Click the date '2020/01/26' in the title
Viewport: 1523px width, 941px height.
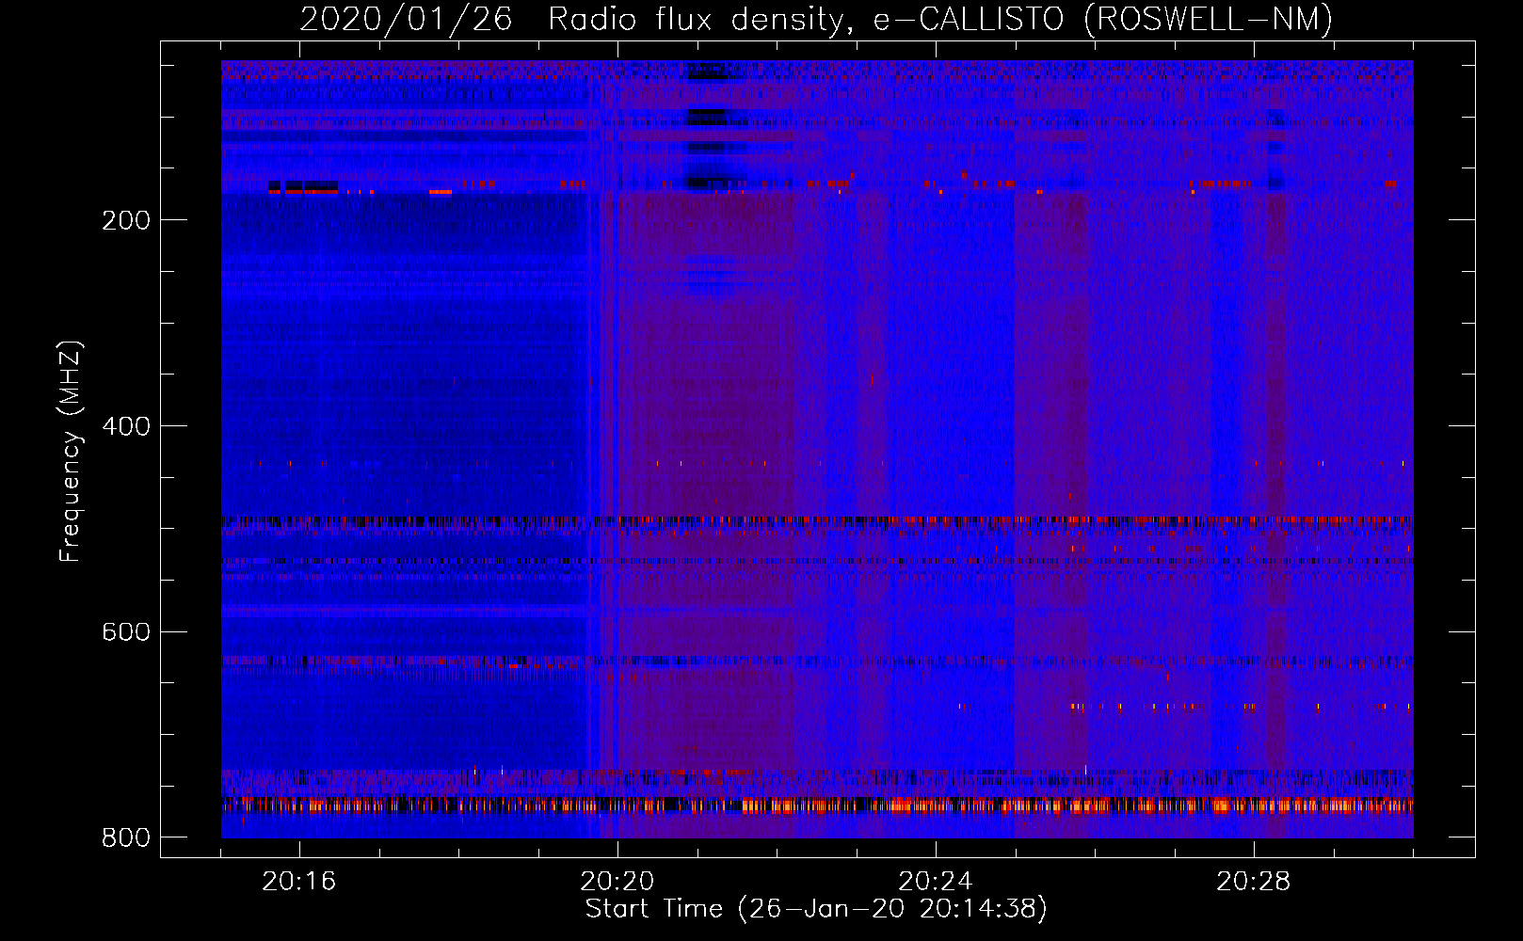pyautogui.click(x=406, y=19)
